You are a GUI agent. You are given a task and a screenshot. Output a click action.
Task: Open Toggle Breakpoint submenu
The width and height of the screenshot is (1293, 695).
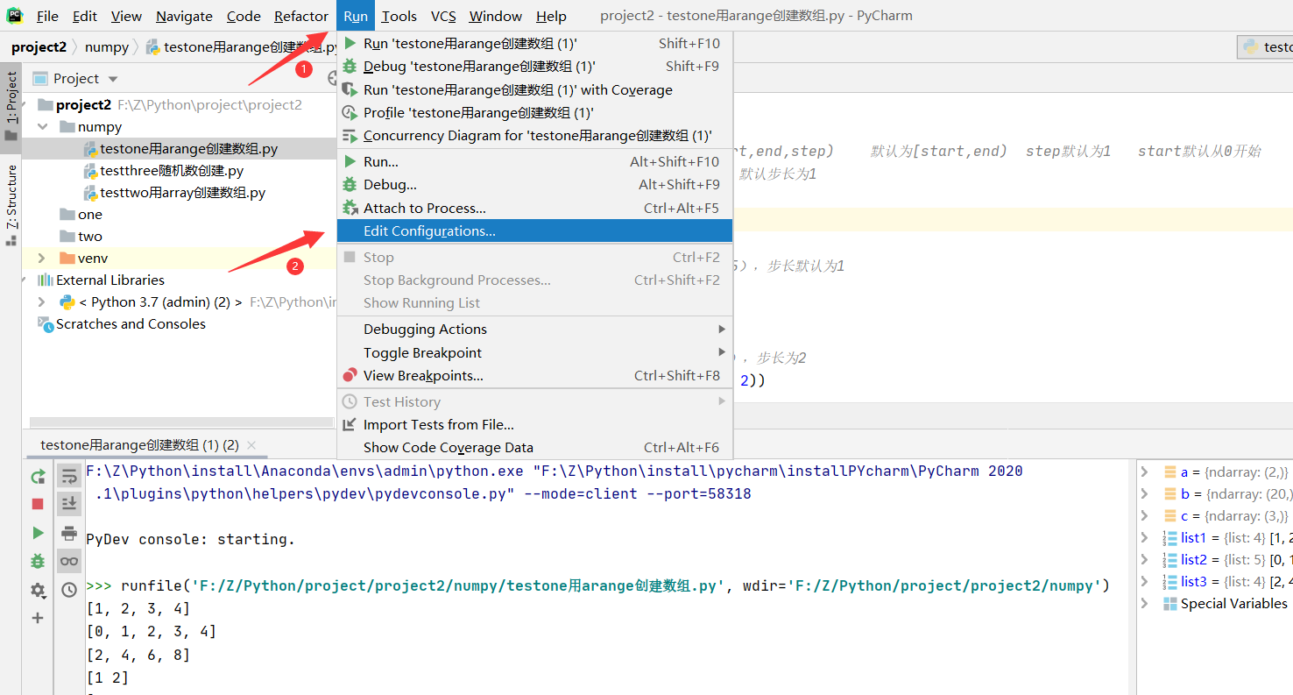[534, 352]
